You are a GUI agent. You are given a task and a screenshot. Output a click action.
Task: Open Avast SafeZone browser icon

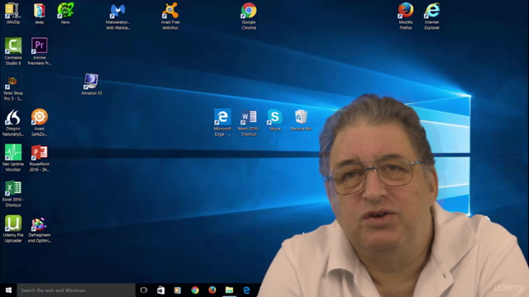39,122
